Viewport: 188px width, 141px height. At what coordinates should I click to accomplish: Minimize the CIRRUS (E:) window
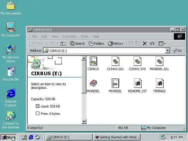[x=172, y=30]
